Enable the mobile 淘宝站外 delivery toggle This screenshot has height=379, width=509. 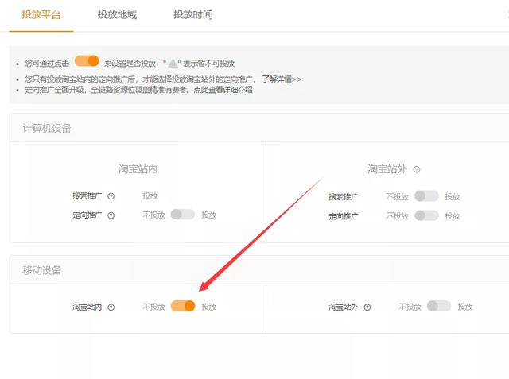click(x=438, y=307)
